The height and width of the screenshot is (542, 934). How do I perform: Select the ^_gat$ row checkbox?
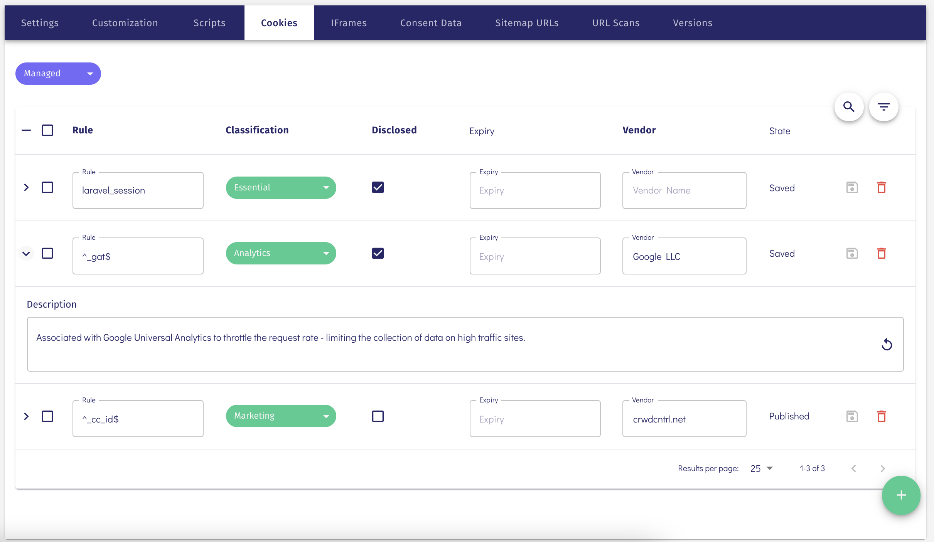pos(47,253)
